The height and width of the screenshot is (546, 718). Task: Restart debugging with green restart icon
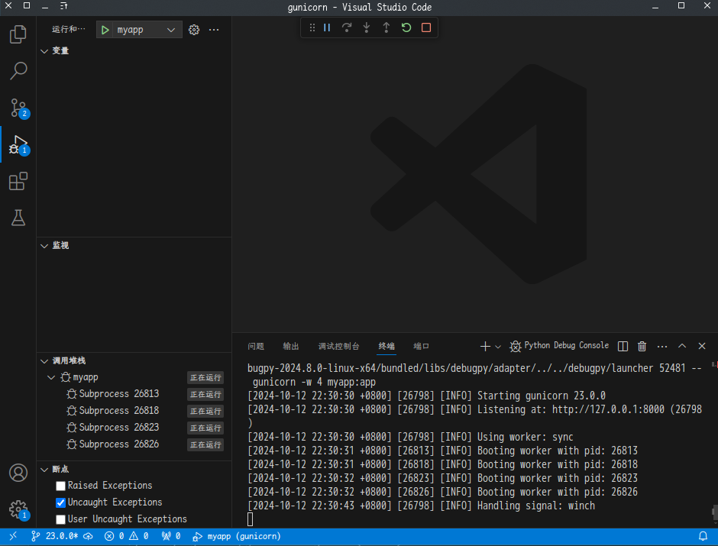[406, 28]
